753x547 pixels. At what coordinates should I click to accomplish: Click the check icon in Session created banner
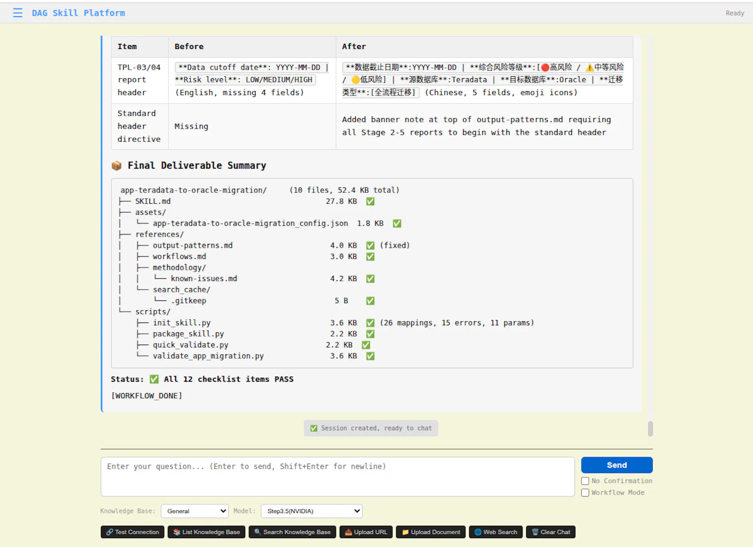tap(313, 428)
